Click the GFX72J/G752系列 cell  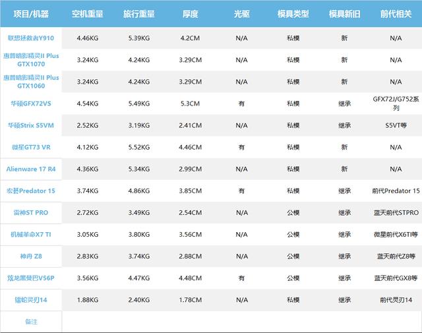pyautogui.click(x=396, y=104)
